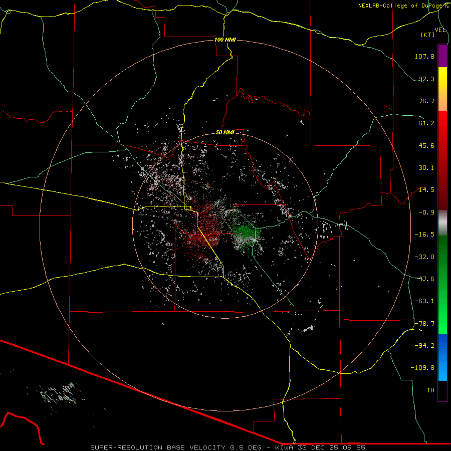Click the 100 NMI range ring label
The image size is (451, 451).
pyautogui.click(x=225, y=40)
